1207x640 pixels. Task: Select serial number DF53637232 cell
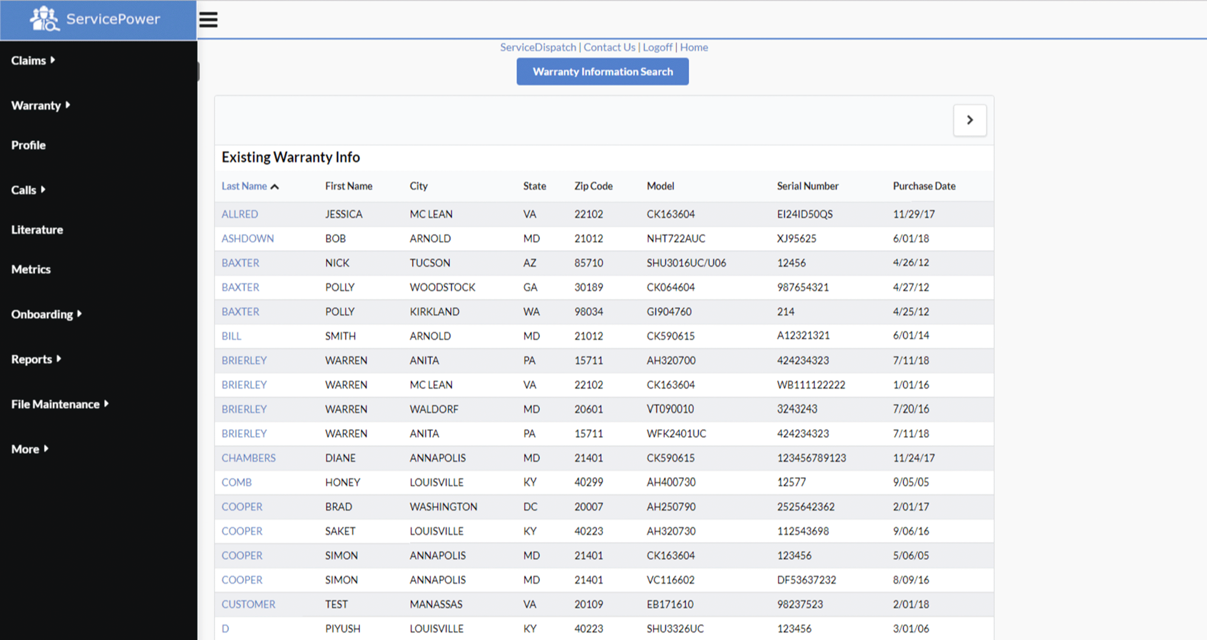click(806, 580)
